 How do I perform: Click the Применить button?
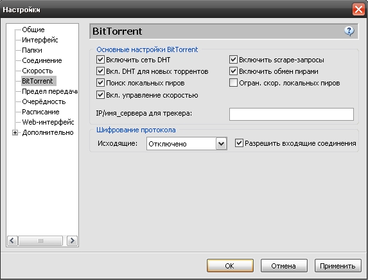pos(338,266)
